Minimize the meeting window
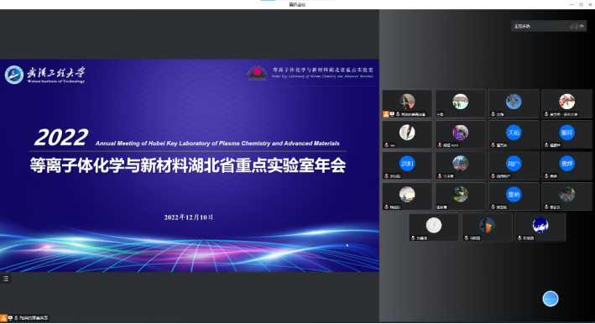The image size is (595, 324). pyautogui.click(x=572, y=4)
